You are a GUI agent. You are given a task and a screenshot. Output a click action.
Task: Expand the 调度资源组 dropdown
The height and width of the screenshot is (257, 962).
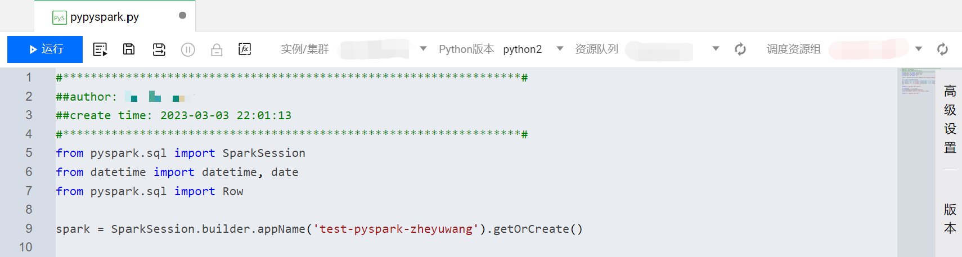pyautogui.click(x=919, y=49)
